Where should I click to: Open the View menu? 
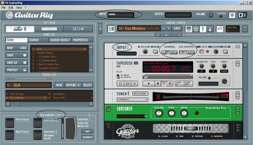(19, 8)
